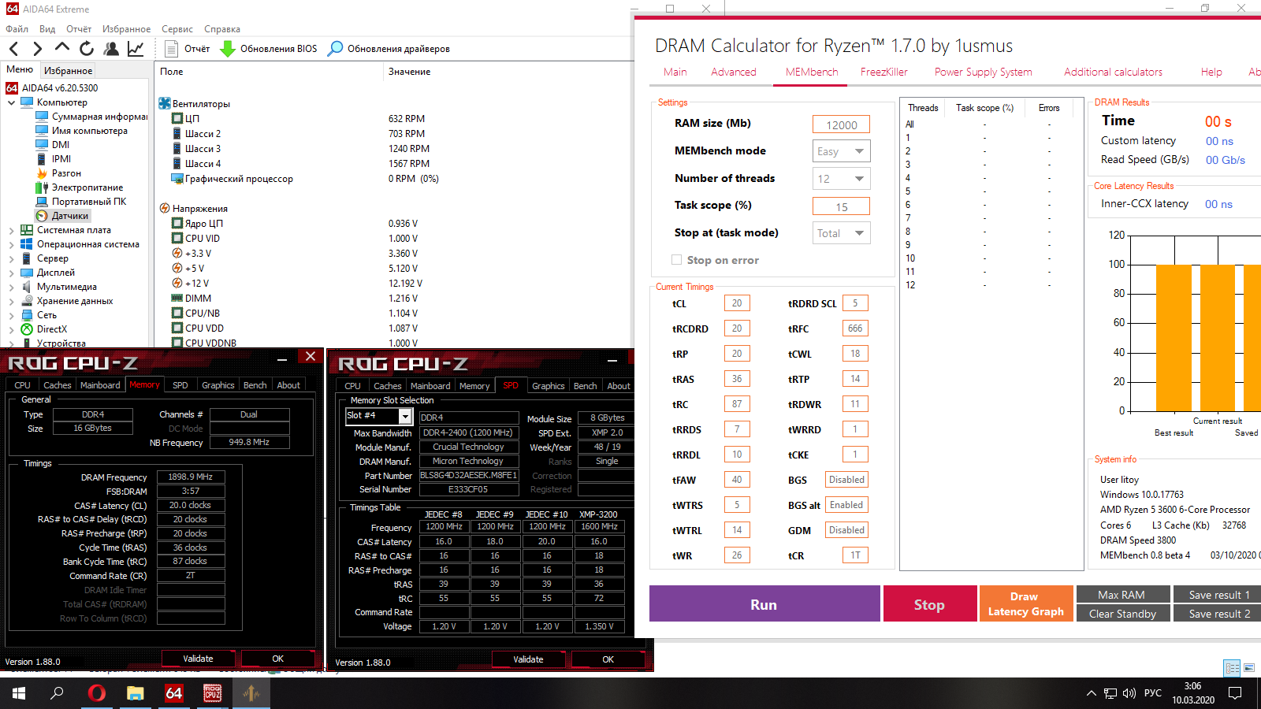Select Датчики (sensors) in the tree
The image size is (1261, 709).
pyautogui.click(x=63, y=216)
